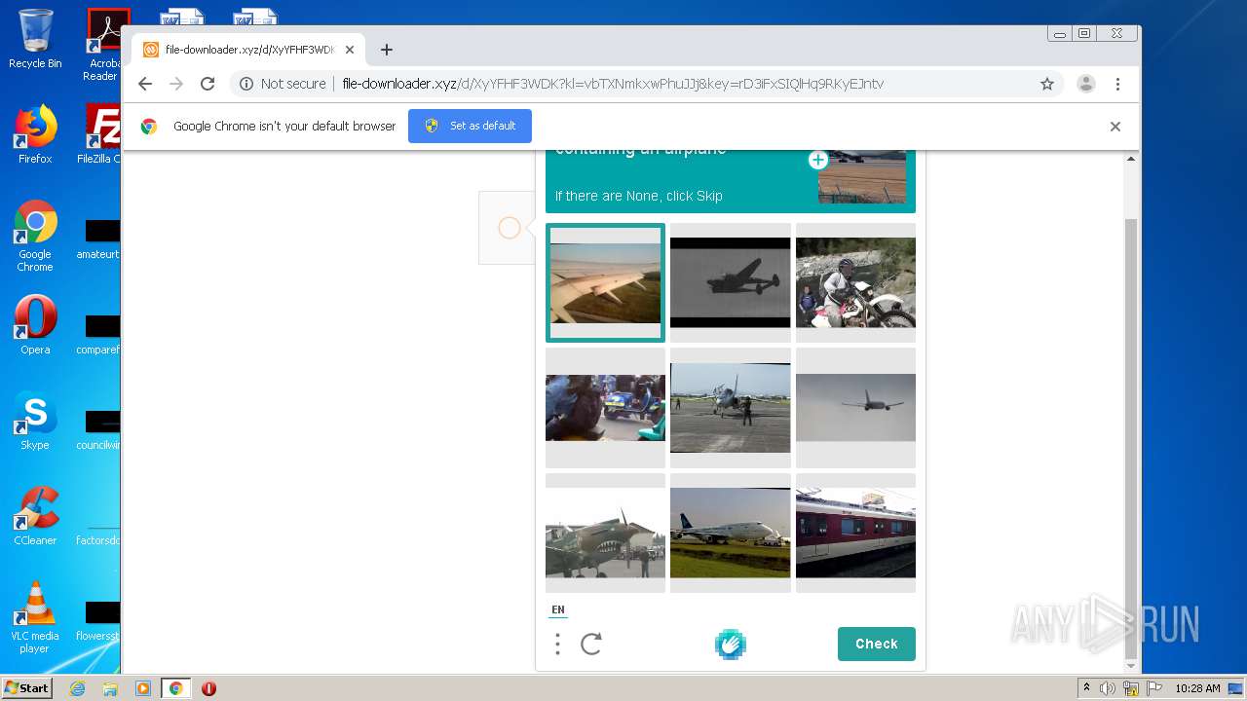Dismiss the default browser notification bar

pyautogui.click(x=1115, y=127)
